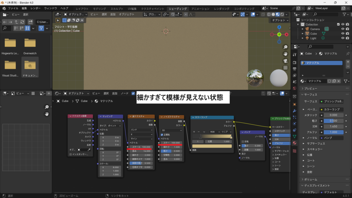
Task: Open color ramp Linear interpolation dropdown
Action: [x=226, y=132]
